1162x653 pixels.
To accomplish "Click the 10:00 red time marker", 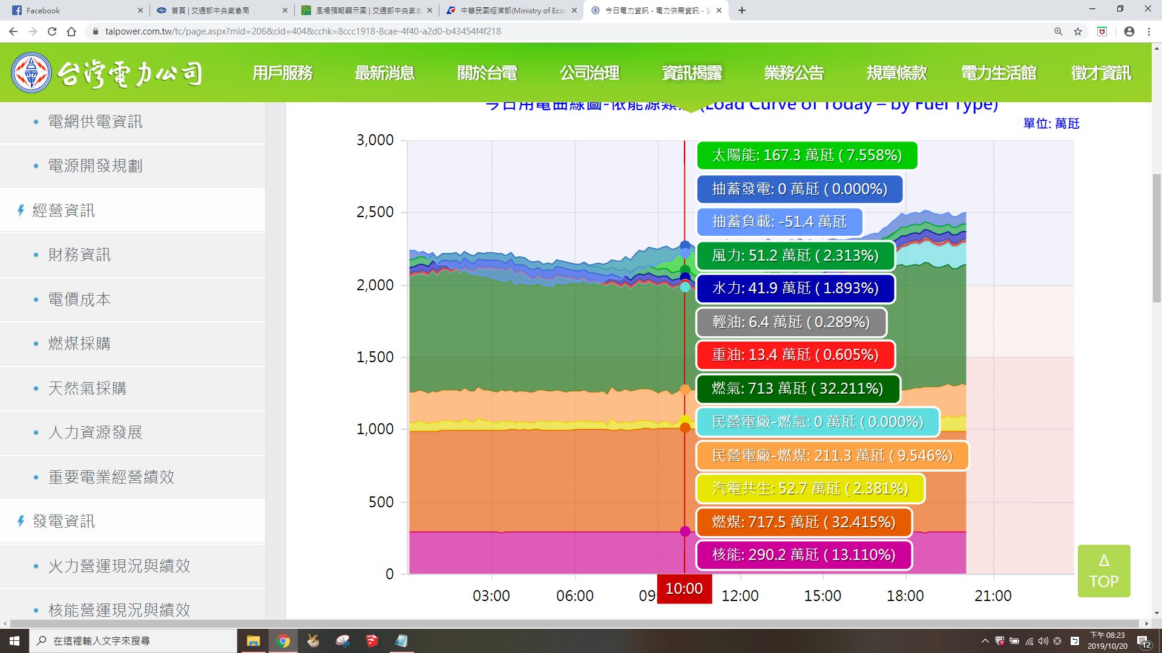I will click(x=684, y=588).
